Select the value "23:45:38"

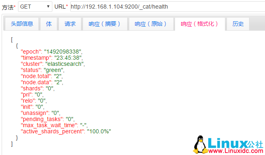tap(68, 58)
